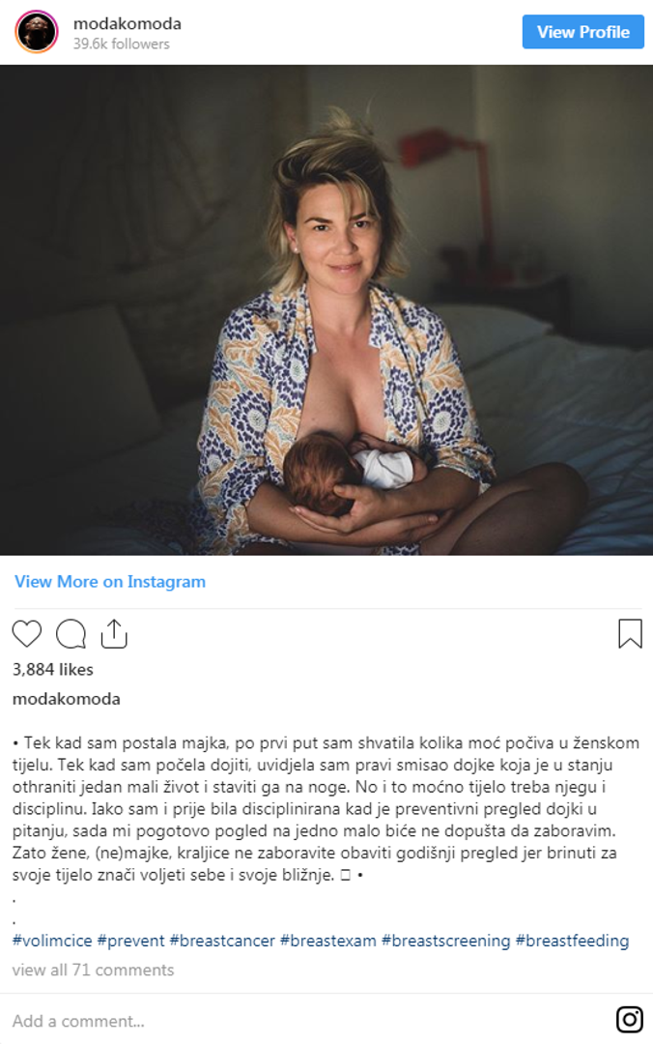Screen dimensions: 653x1044
Task: Save post with bookmark icon
Action: click(x=630, y=633)
